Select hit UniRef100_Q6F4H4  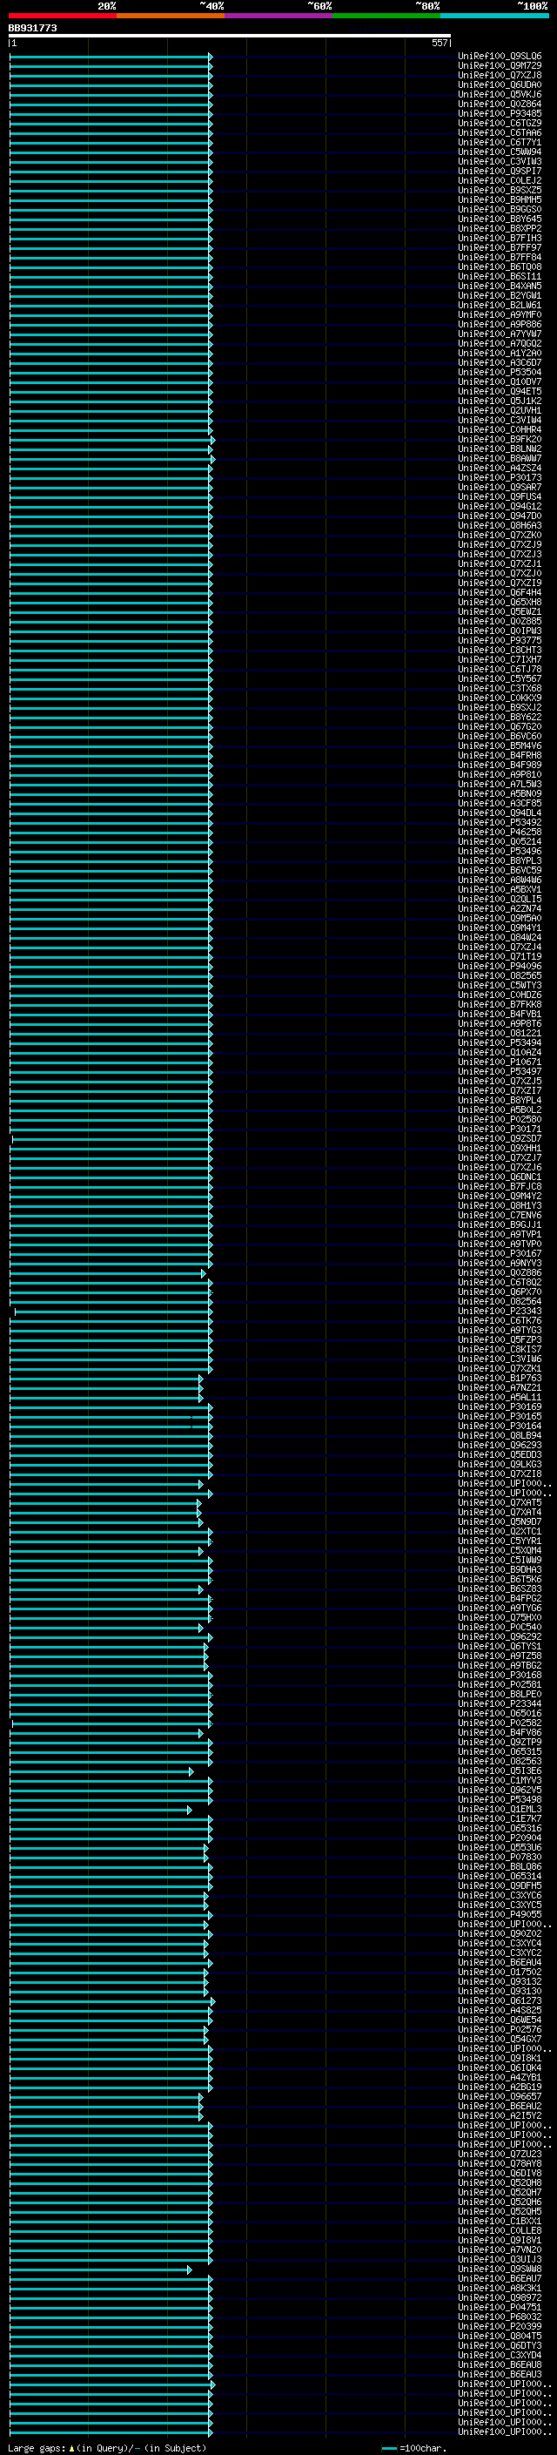pyautogui.click(x=500, y=592)
